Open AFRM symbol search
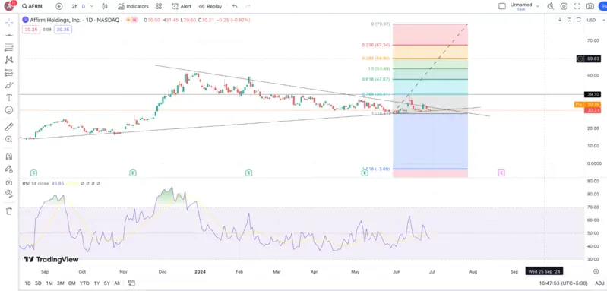607x291 pixels. click(33, 6)
